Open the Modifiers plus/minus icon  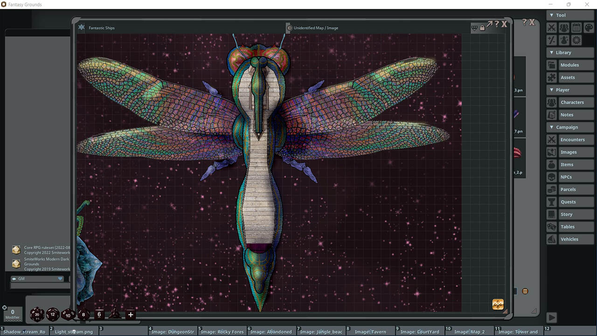click(551, 40)
